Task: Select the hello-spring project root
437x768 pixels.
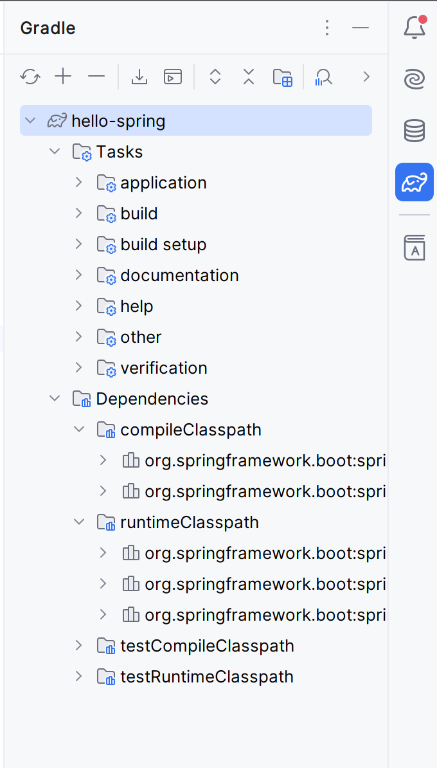Action: pyautogui.click(x=196, y=120)
